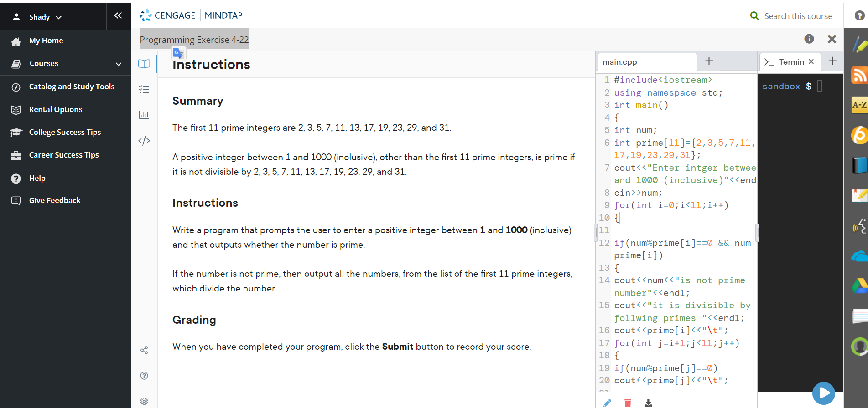Open the Instructions book panel icon
The width and height of the screenshot is (868, 408).
pos(144,64)
